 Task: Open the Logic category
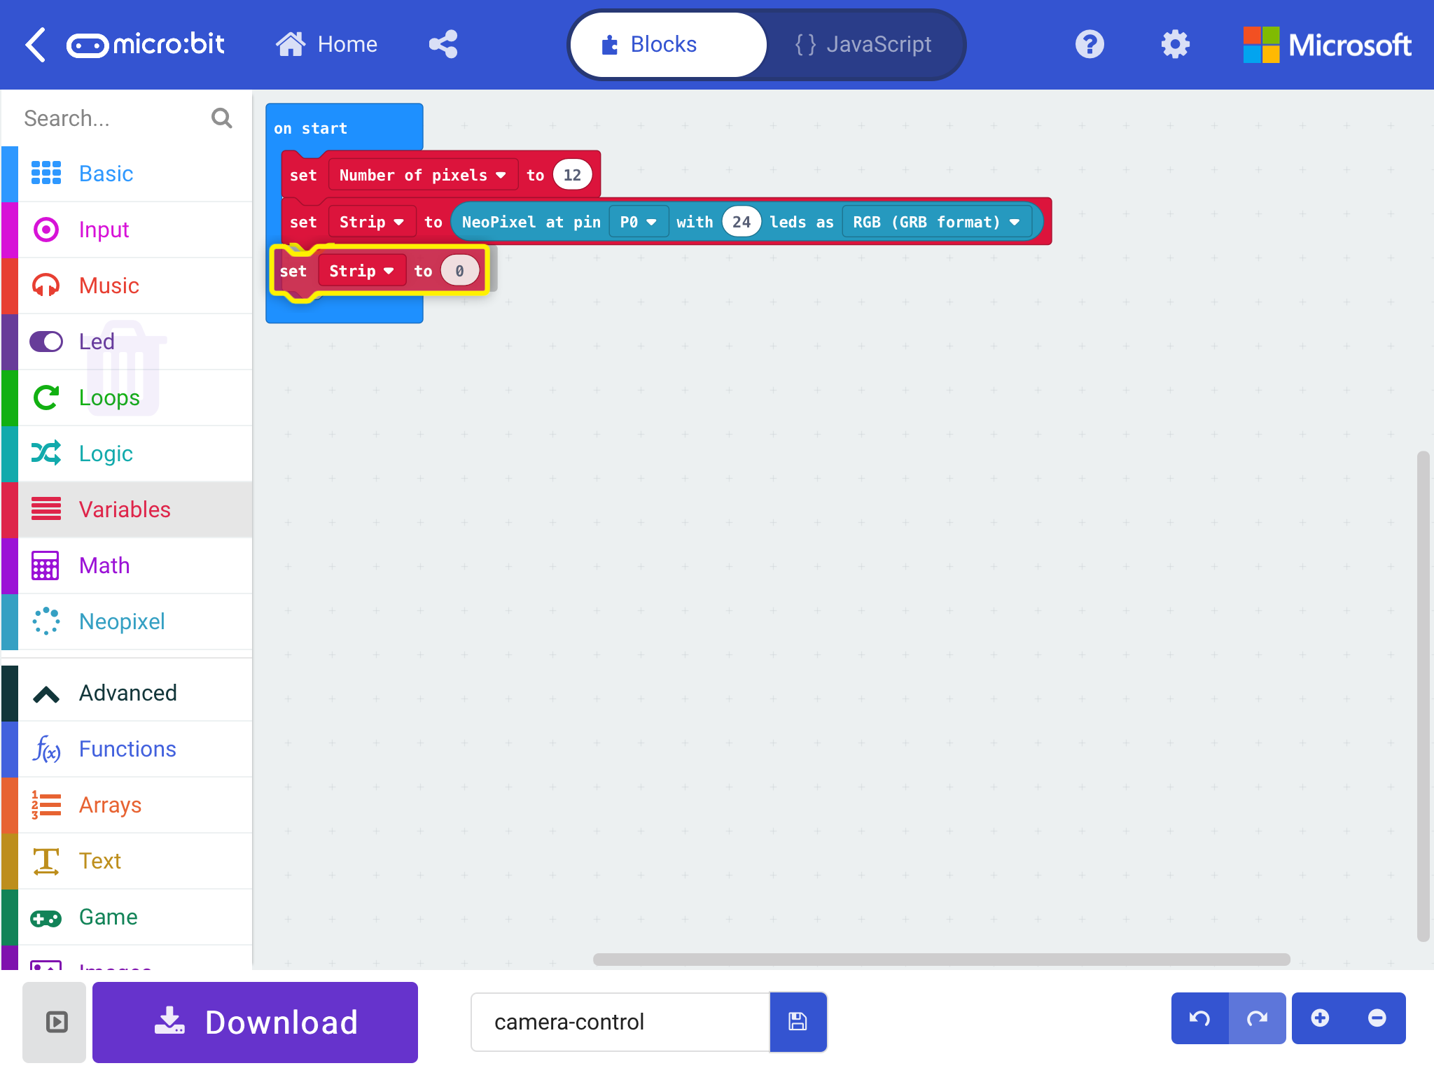click(106, 454)
